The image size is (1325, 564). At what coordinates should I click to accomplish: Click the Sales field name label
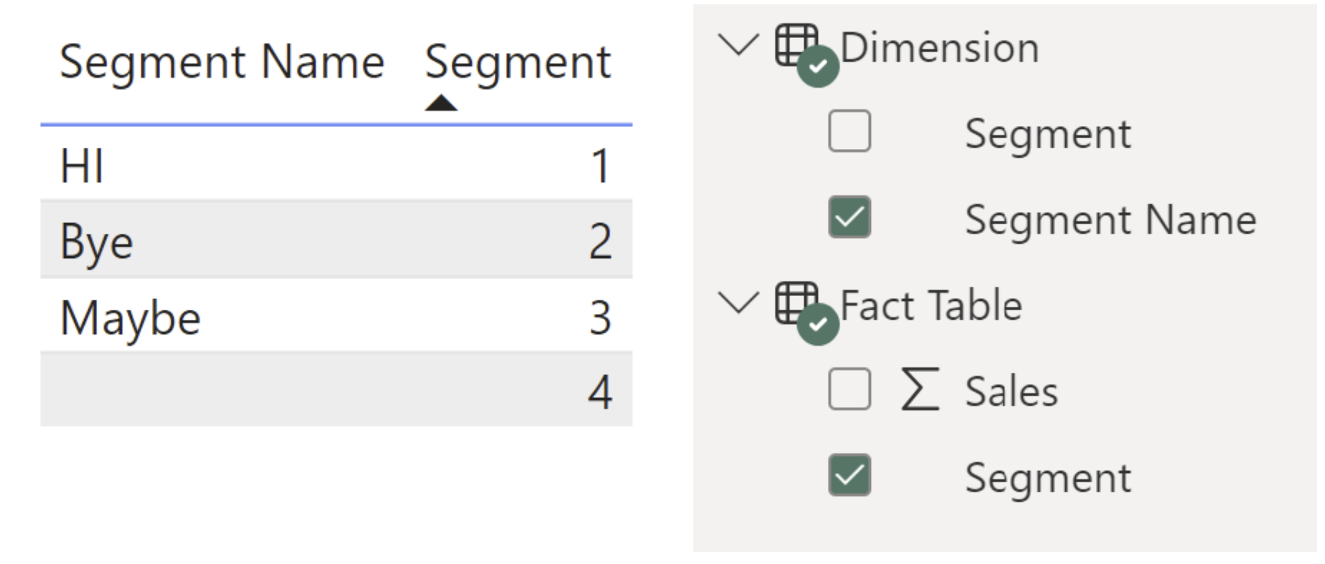pyautogui.click(x=1011, y=392)
